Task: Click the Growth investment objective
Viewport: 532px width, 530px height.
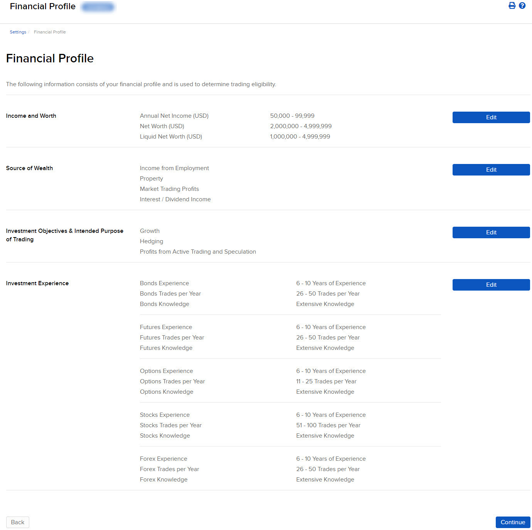Action: [150, 231]
